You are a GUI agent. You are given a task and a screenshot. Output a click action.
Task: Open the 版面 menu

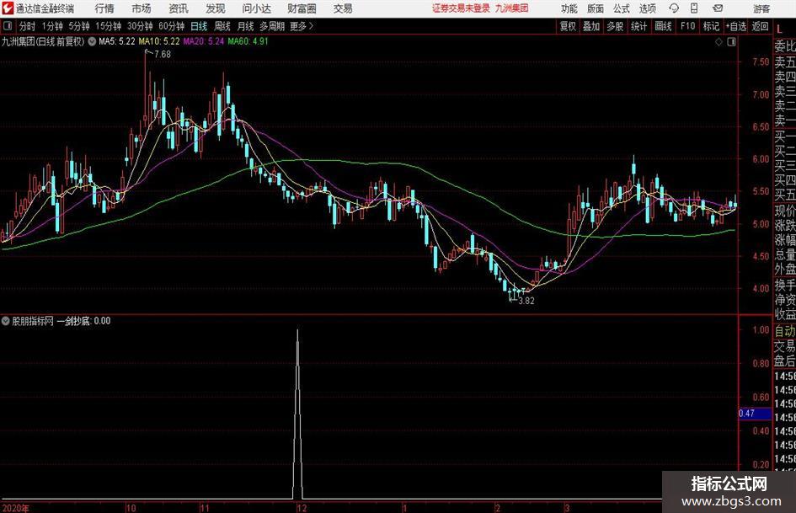[595, 8]
